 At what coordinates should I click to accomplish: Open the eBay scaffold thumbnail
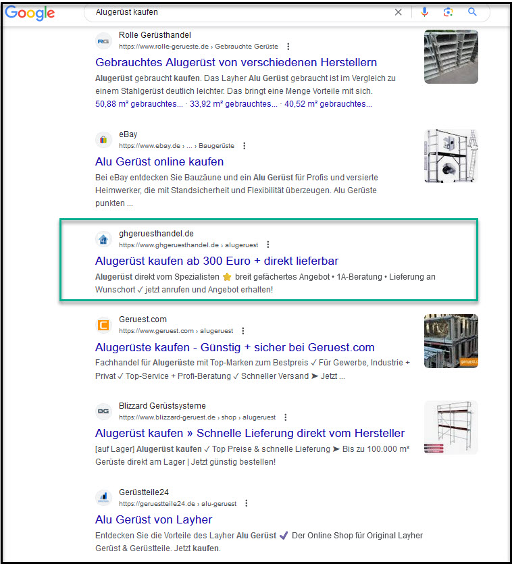451,156
